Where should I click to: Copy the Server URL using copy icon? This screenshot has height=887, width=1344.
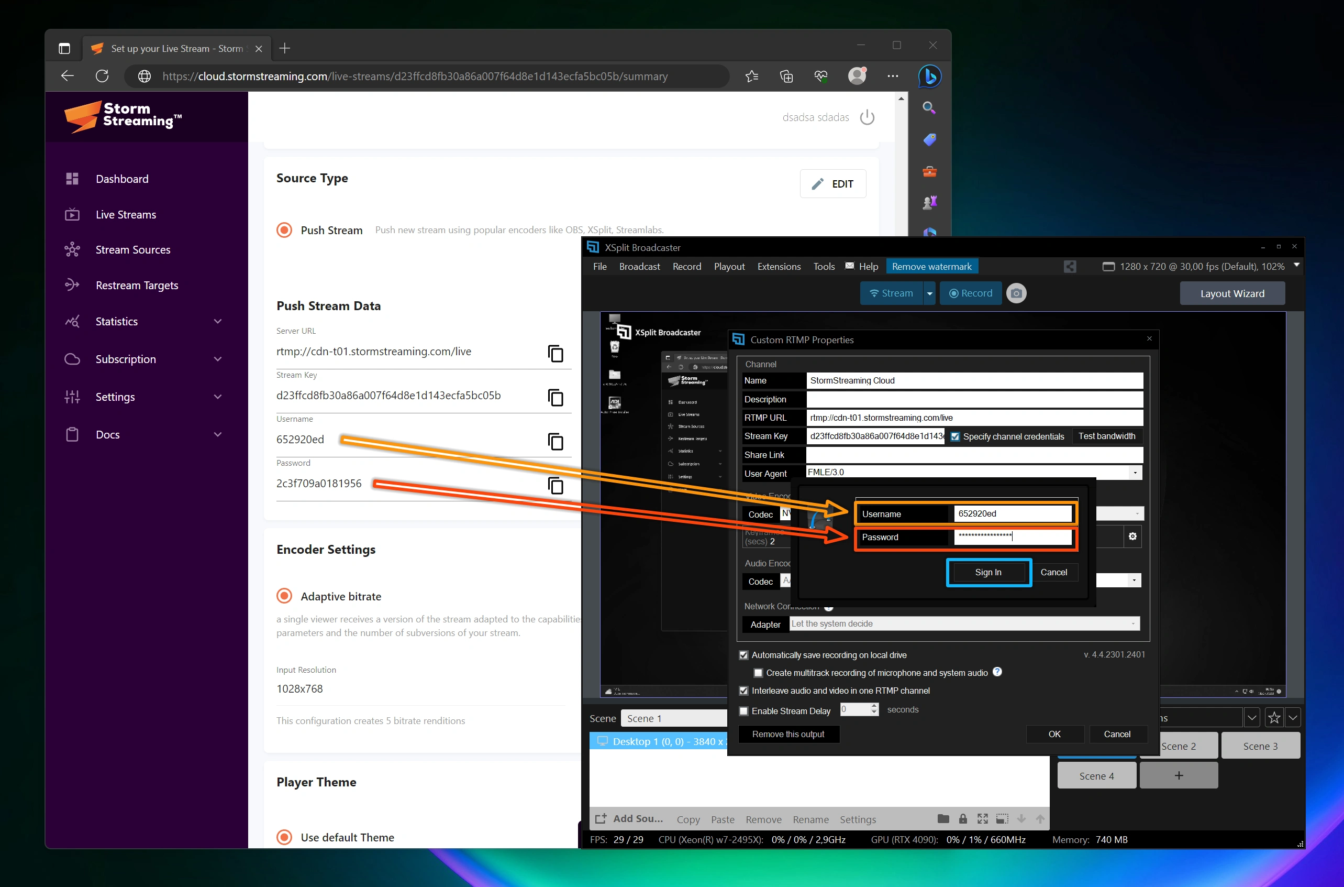click(556, 353)
